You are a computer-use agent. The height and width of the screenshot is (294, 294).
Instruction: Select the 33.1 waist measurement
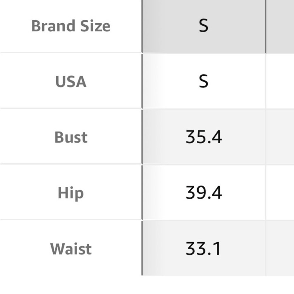203,249
